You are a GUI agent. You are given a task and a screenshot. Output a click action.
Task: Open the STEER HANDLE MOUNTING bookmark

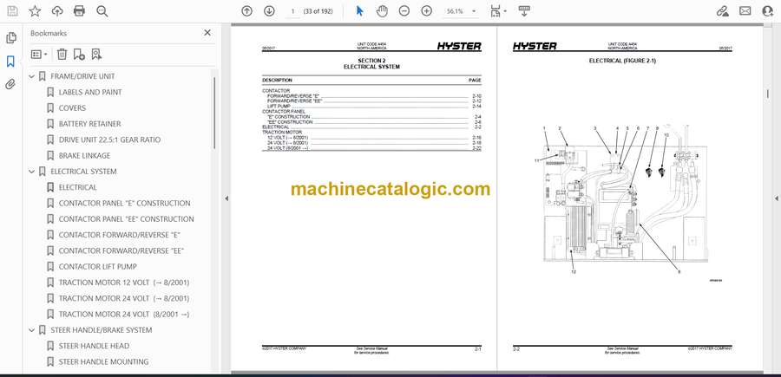103,362
